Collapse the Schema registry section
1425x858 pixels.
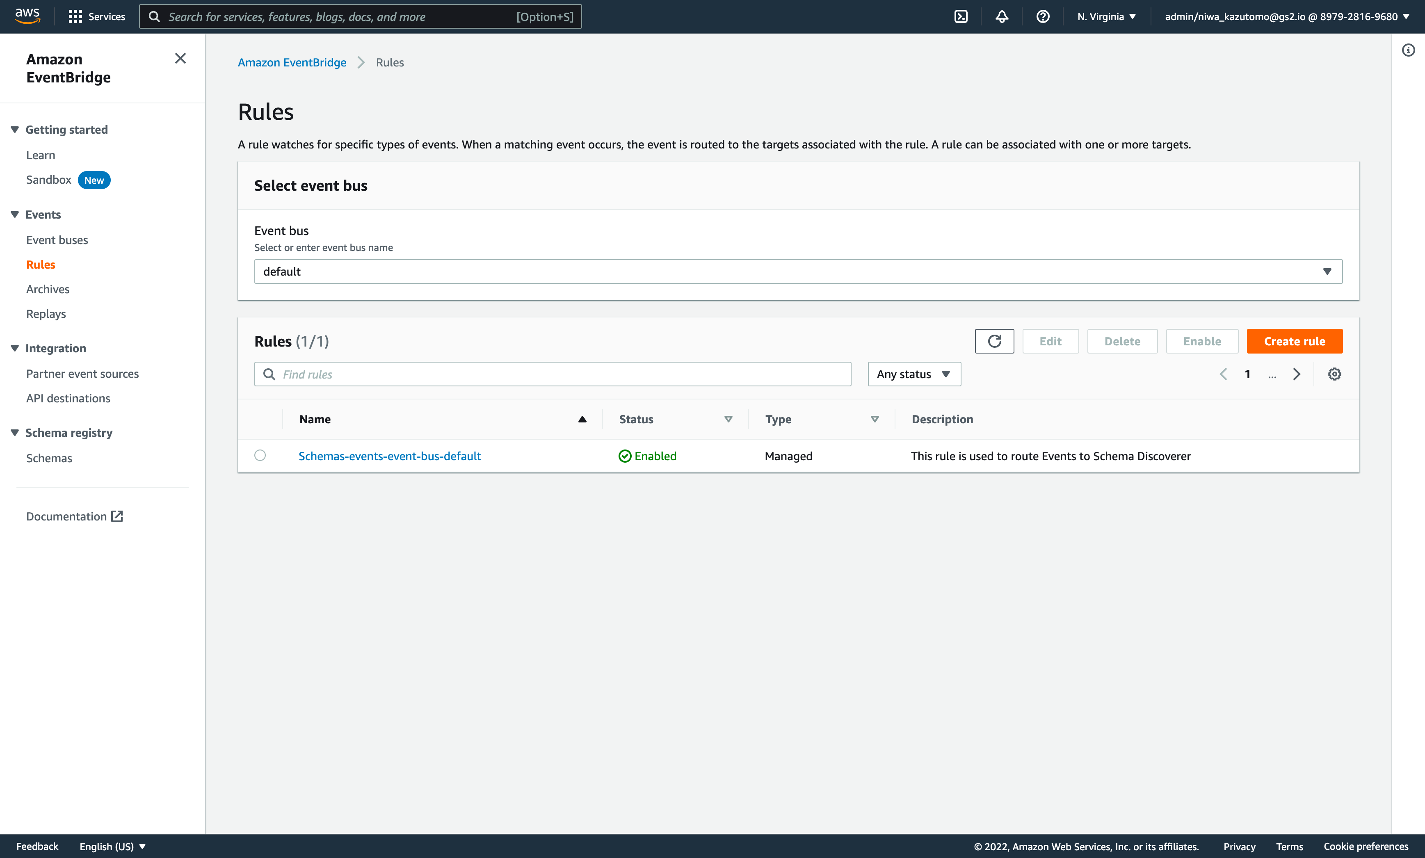15,432
